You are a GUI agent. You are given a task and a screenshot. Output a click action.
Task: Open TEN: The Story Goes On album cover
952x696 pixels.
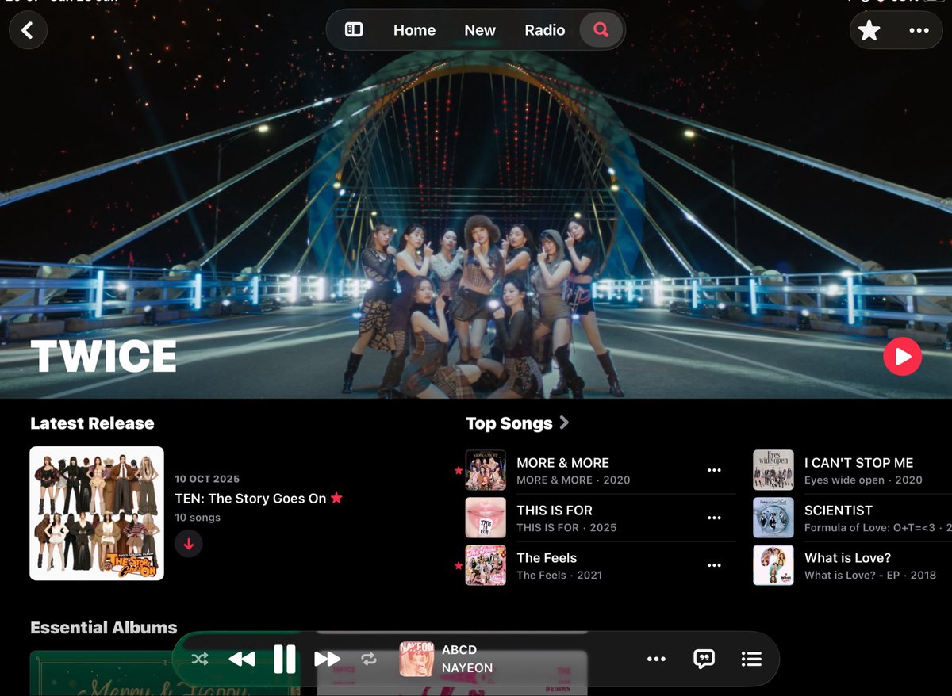click(x=97, y=514)
